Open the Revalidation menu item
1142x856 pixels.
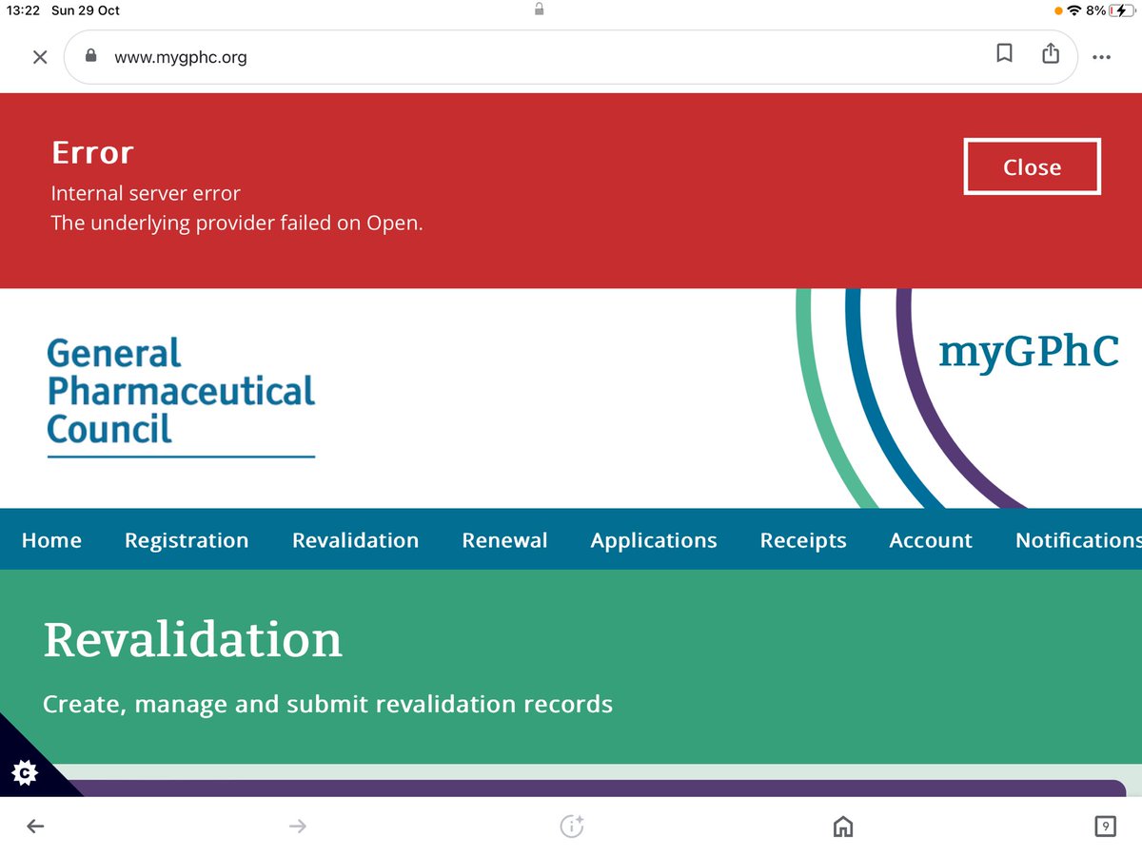point(355,540)
